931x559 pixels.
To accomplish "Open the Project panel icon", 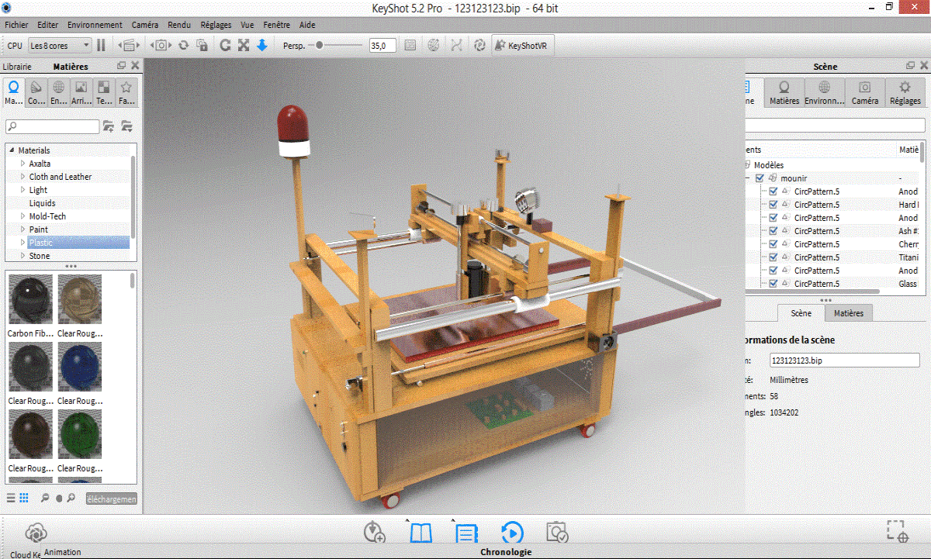I will coord(465,533).
